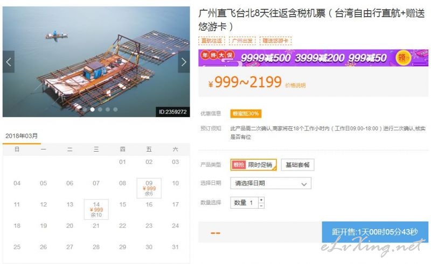Click the 蜂蜜抵30% discount badge
The width and height of the screenshot is (431, 264).
(x=246, y=113)
